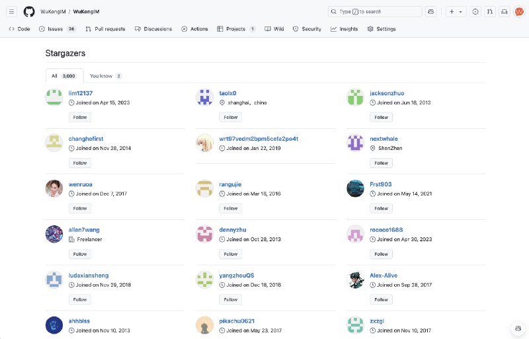529x339 pixels.
Task: Open the Insights tab
Action: (x=345, y=29)
